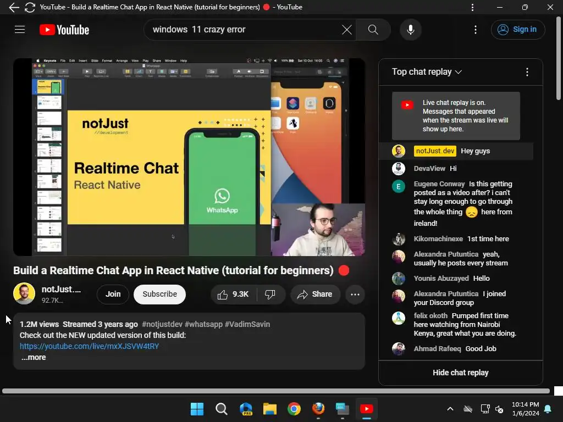Open Eugene Conway avatar in chat
563x422 pixels.
(398, 186)
